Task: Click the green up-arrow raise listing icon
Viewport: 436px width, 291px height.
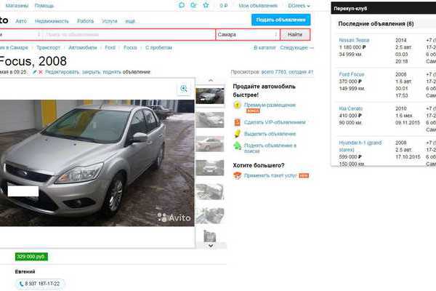Action: click(237, 145)
